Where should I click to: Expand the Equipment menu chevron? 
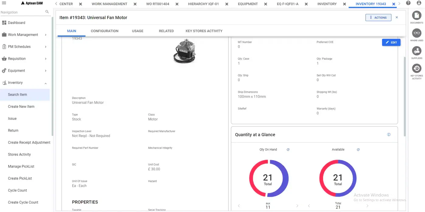[46, 71]
